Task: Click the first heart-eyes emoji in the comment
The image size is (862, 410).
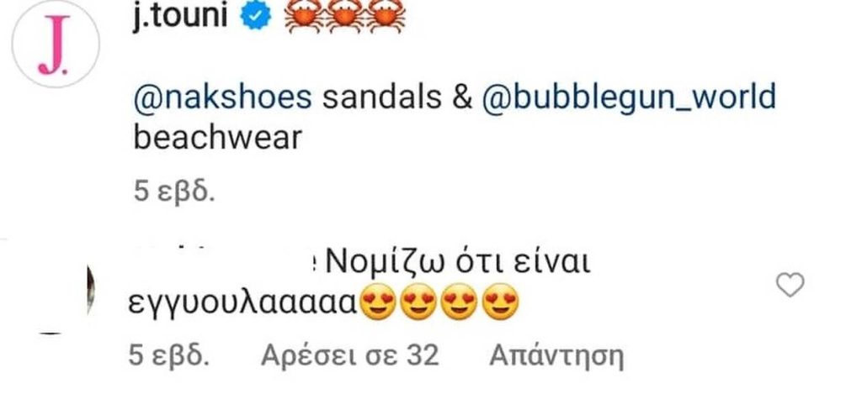Action: point(378,302)
